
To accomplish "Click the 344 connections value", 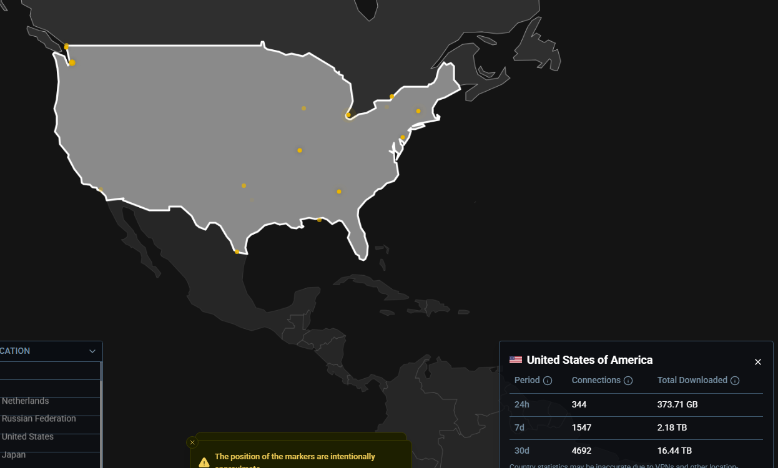I will click(579, 404).
